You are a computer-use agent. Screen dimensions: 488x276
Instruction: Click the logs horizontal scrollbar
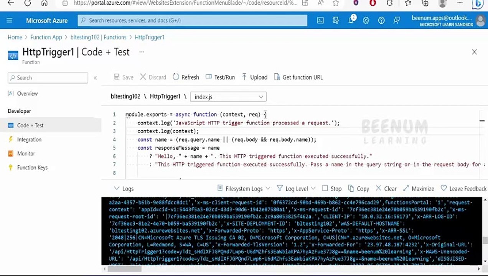(x=124, y=269)
